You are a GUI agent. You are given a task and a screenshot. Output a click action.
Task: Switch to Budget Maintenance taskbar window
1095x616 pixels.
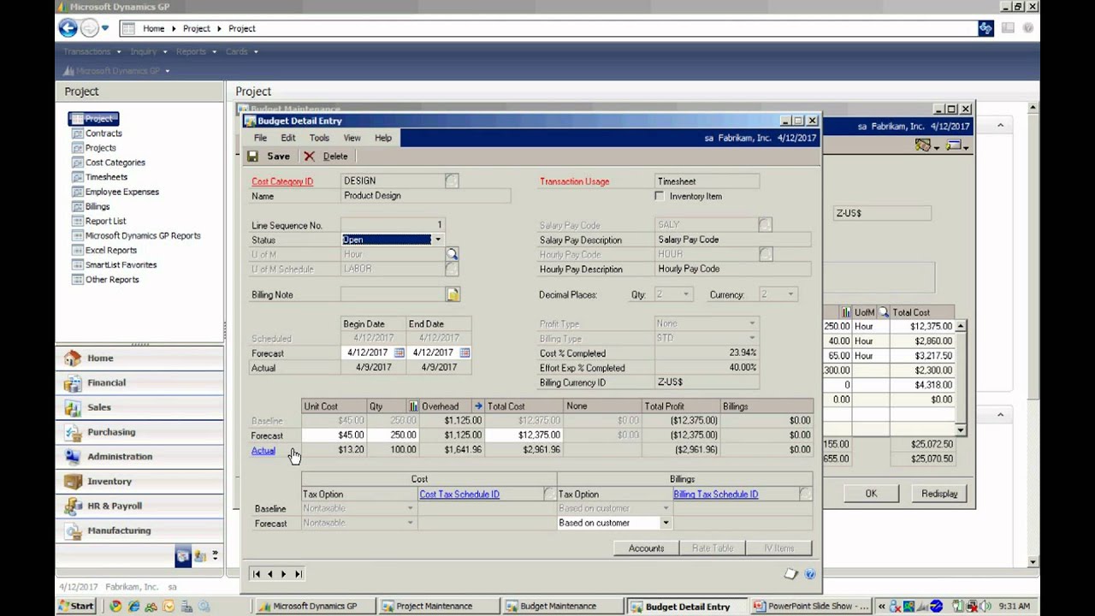(564, 607)
